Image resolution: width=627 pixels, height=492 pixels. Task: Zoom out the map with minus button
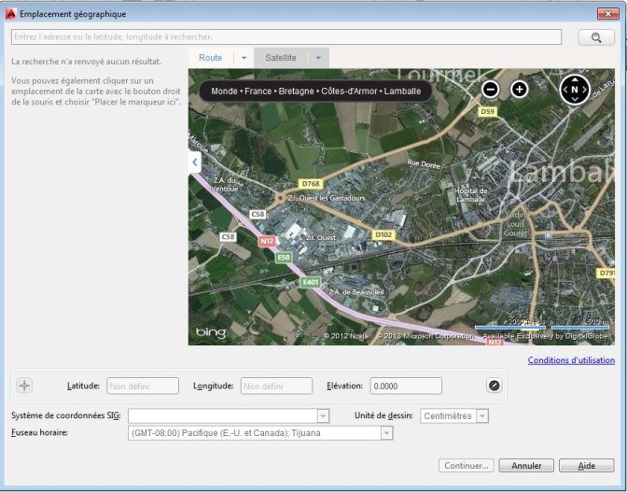click(x=491, y=90)
